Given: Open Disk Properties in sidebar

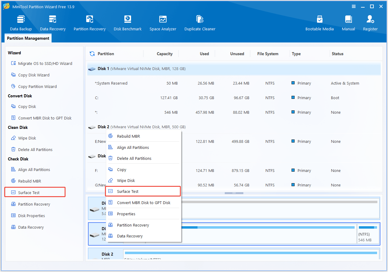Looking at the screenshot, I should coord(28,216).
